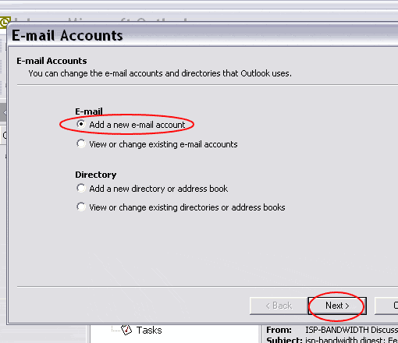This screenshot has height=343, width=398.
Task: Click the Tasks clipboard icon in Outlook
Action: pyautogui.click(x=126, y=330)
